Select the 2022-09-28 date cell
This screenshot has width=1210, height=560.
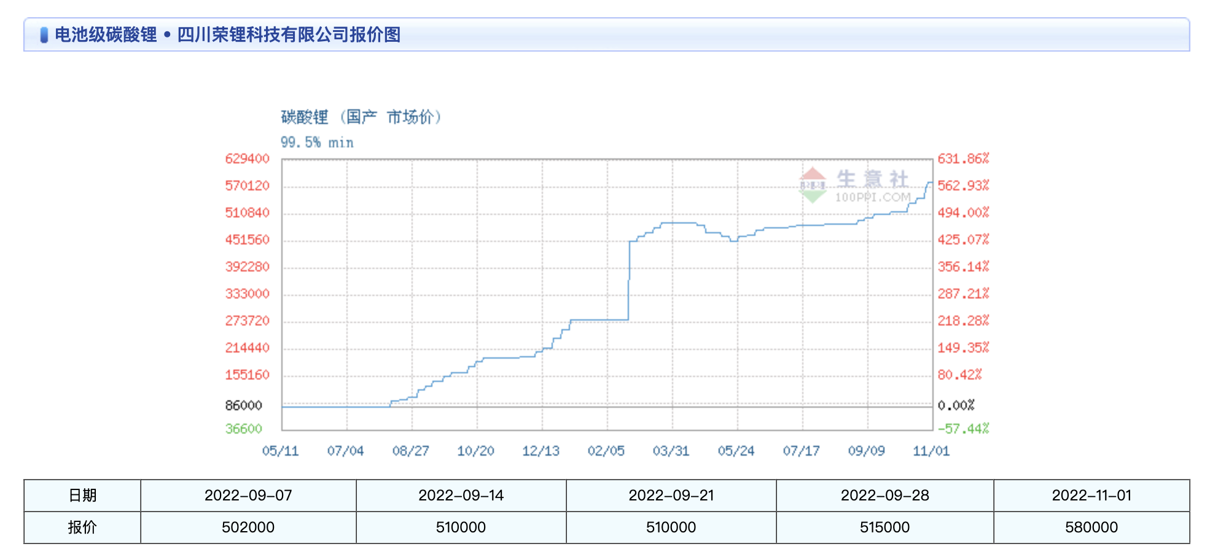pyautogui.click(x=885, y=496)
